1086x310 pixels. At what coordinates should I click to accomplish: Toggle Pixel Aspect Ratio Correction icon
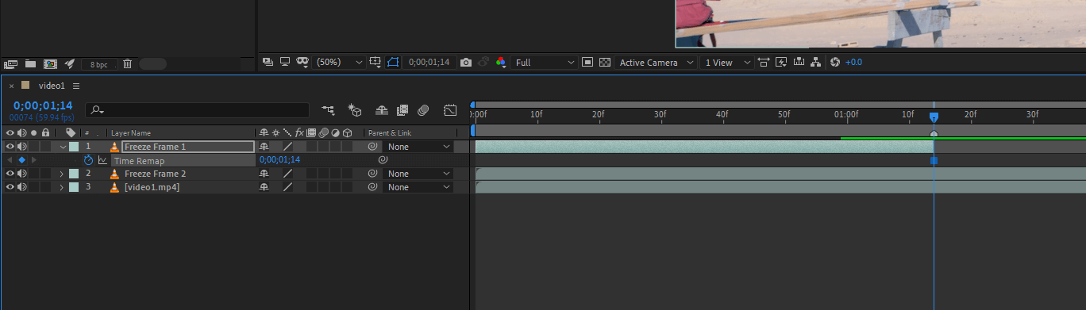764,62
